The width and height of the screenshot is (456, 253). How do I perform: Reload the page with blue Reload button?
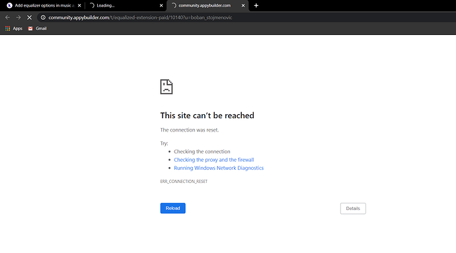pos(172,208)
